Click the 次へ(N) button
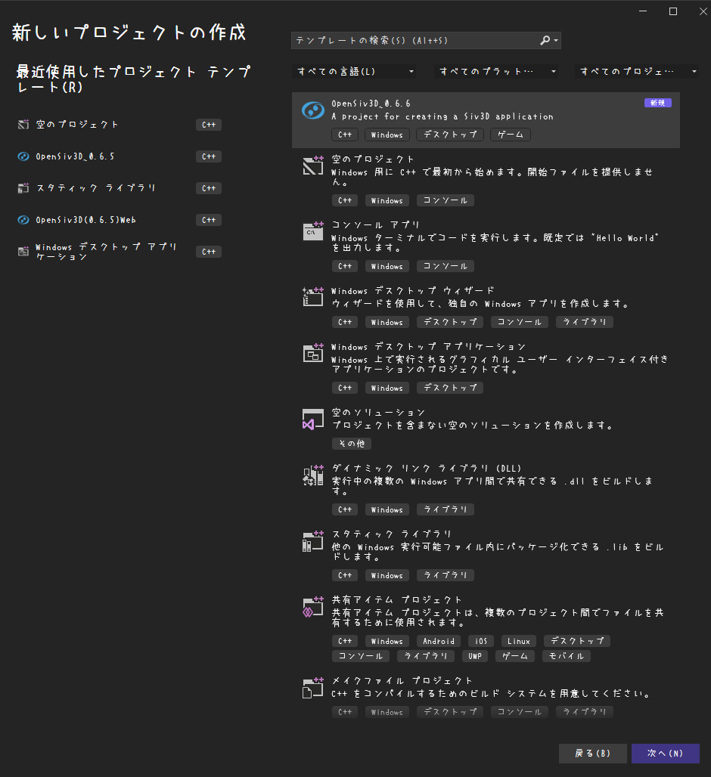This screenshot has width=711, height=777. coord(665,753)
